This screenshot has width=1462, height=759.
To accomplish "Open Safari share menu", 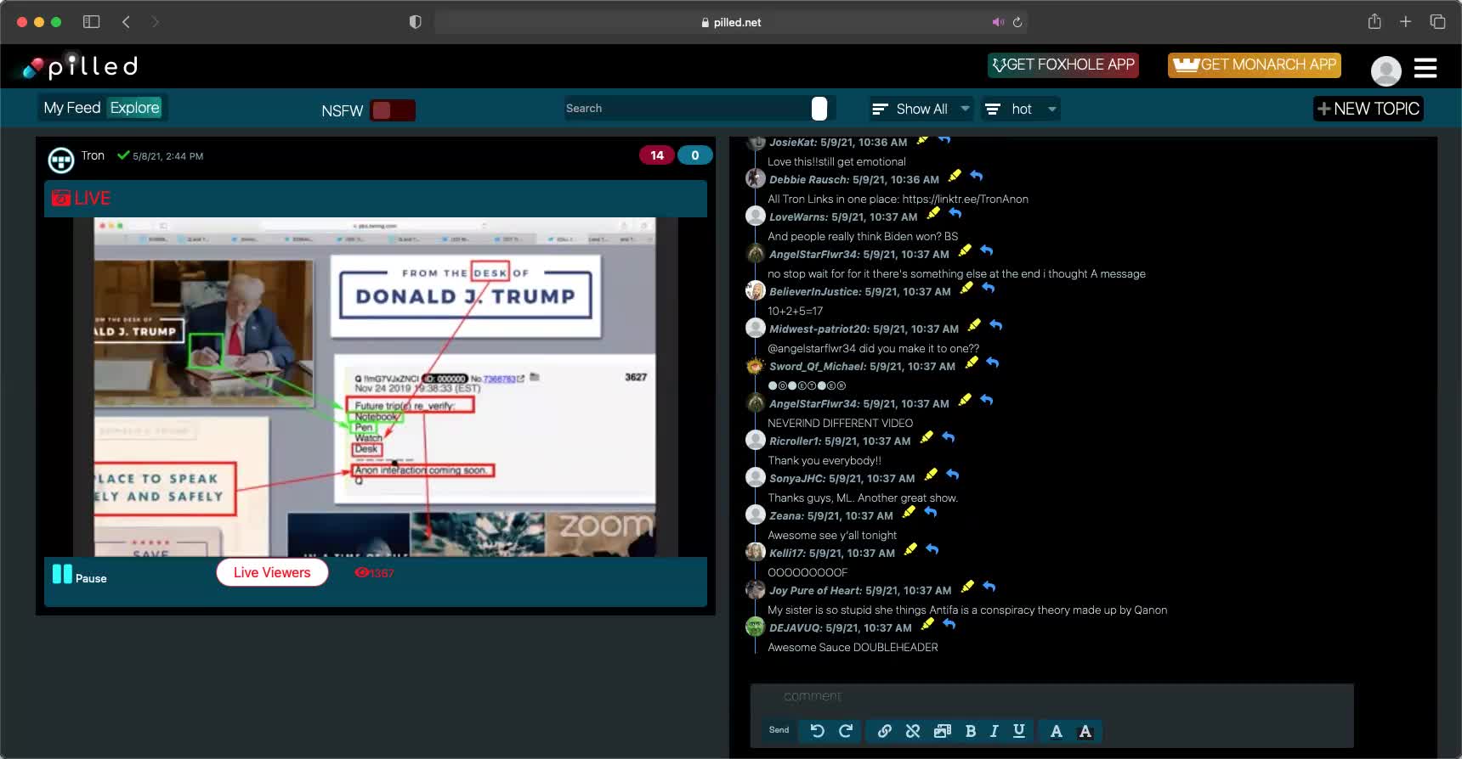I will pos(1374,22).
